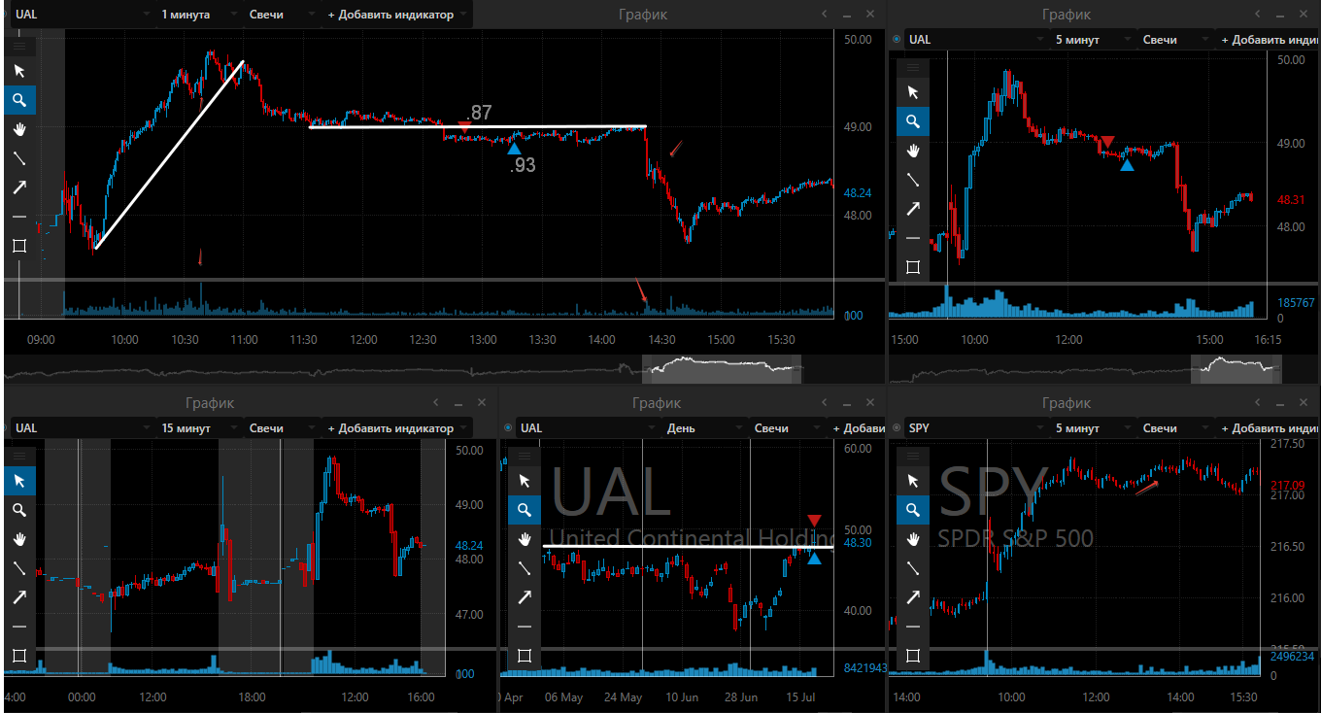This screenshot has height=713, width=1321.
Task: Select pointer tool in UAL День chart
Action: pyautogui.click(x=525, y=481)
